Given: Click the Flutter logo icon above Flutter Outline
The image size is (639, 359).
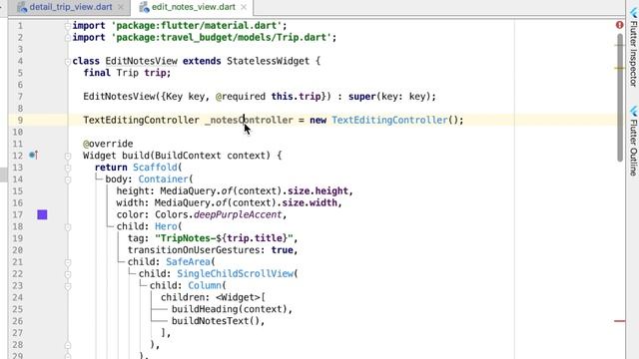Looking at the screenshot, I should pyautogui.click(x=633, y=111).
